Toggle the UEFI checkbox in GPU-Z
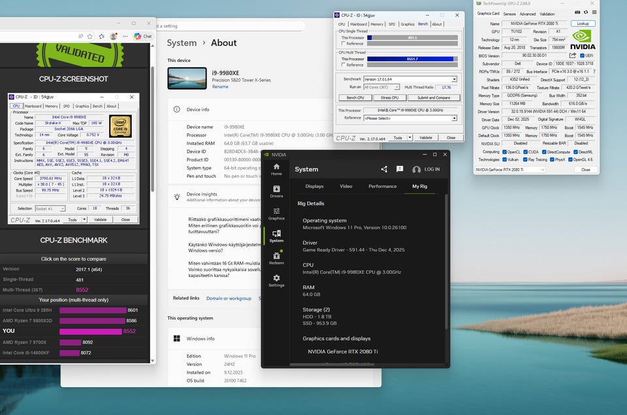 [582, 56]
